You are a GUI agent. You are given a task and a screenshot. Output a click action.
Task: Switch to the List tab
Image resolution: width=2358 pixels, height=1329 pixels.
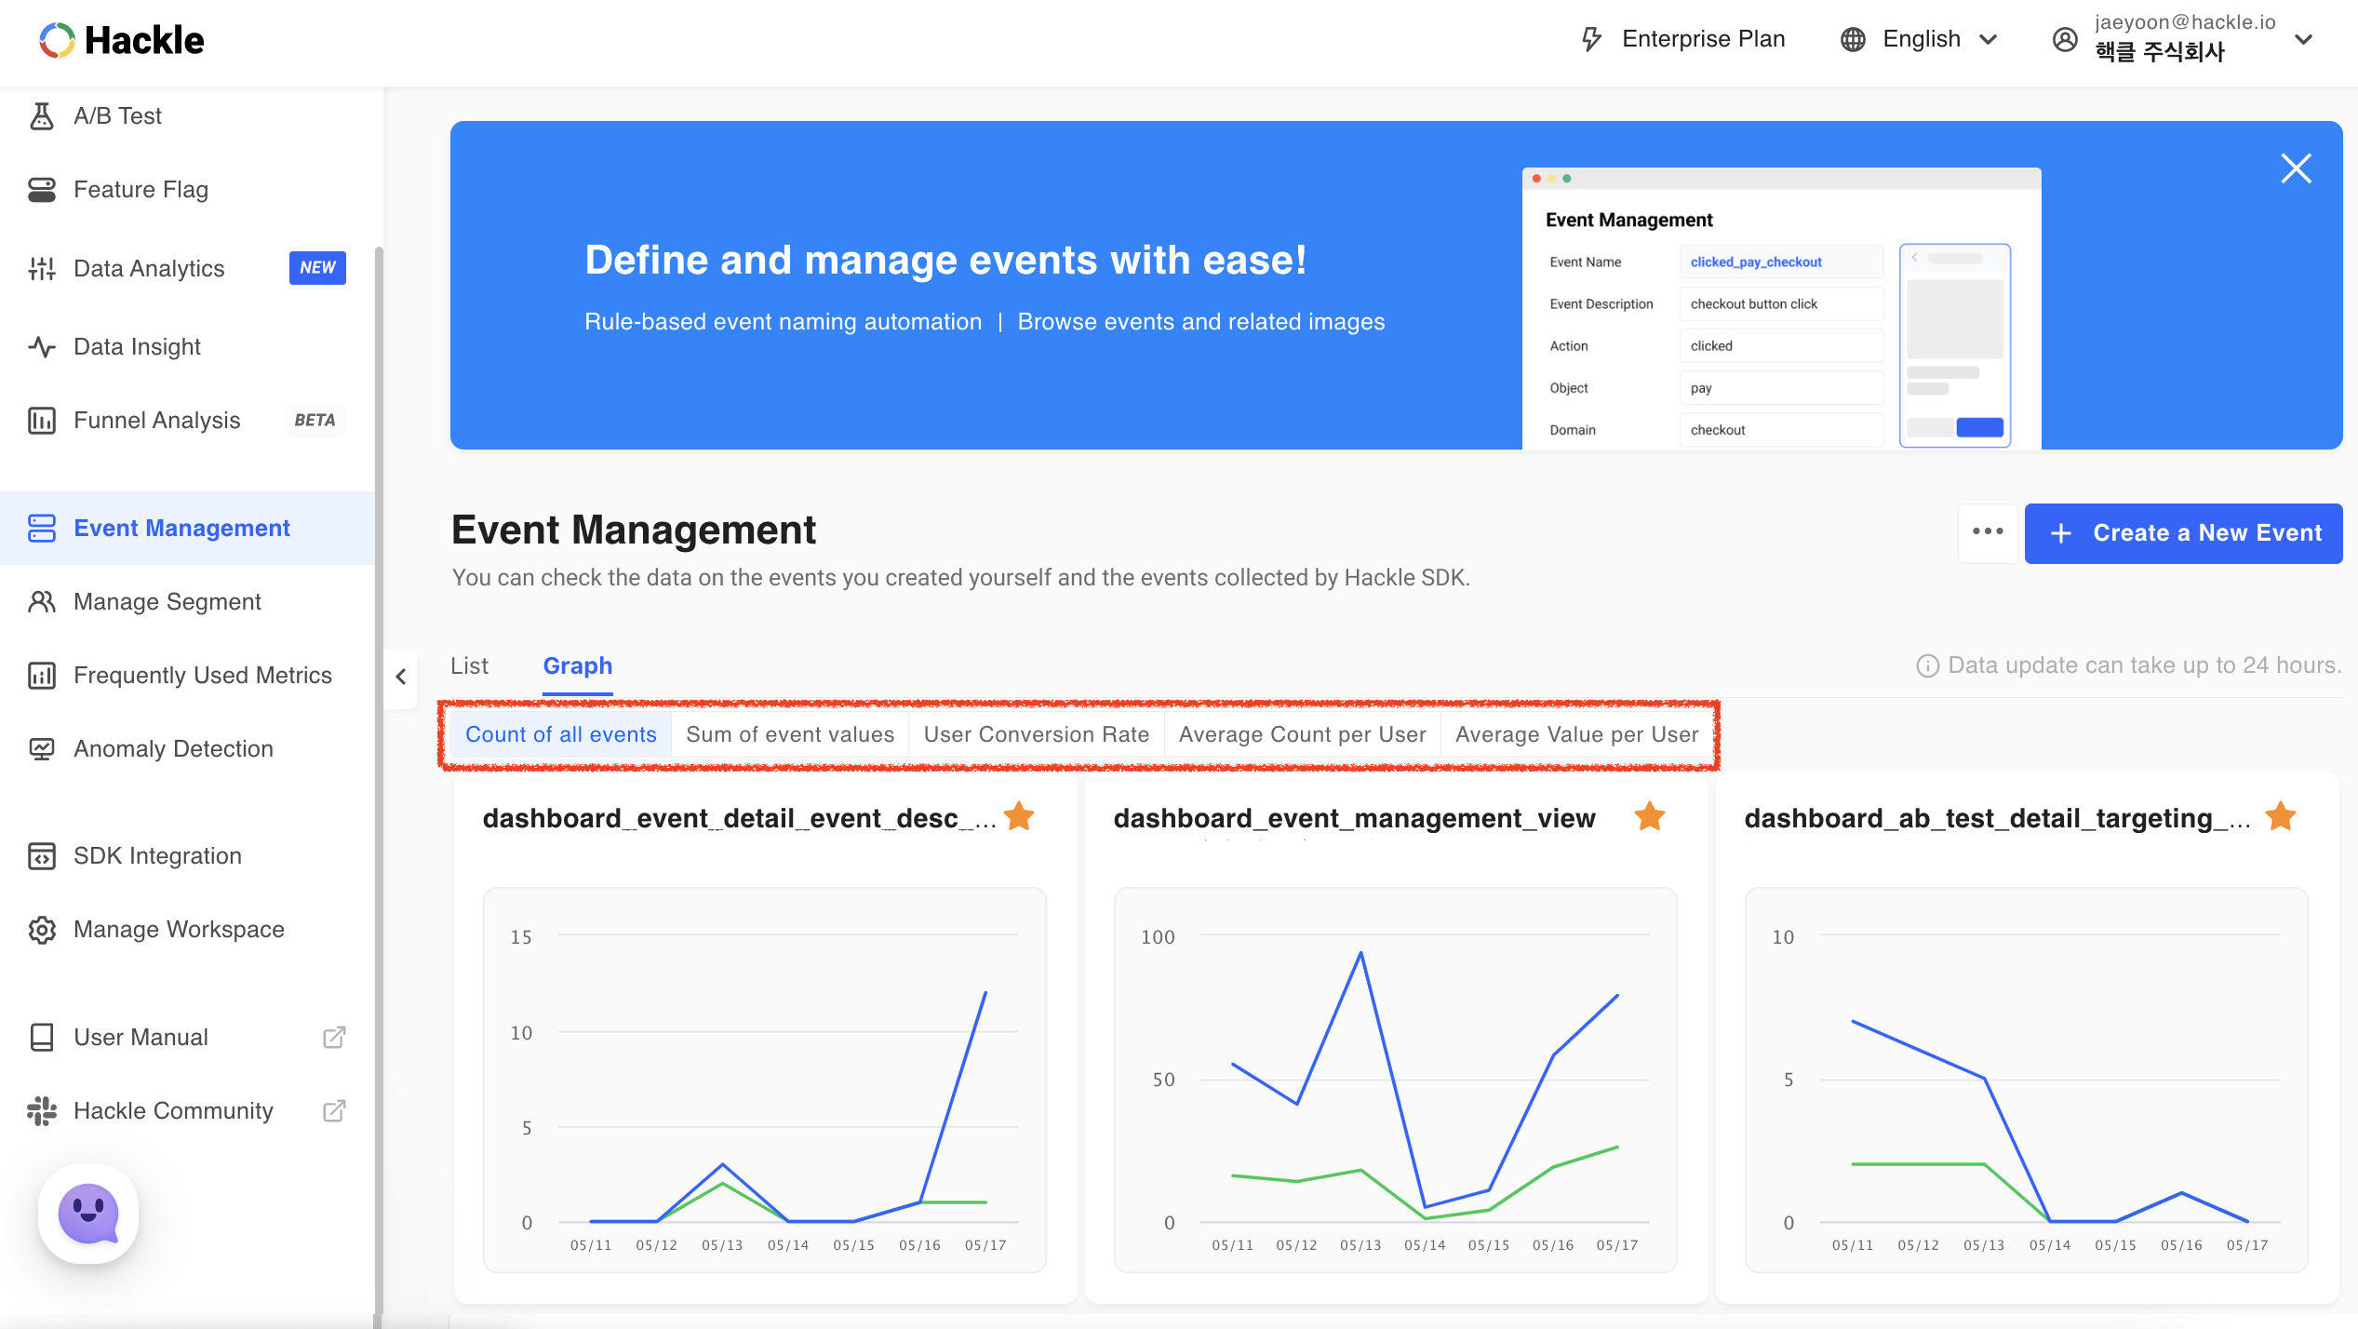469,666
